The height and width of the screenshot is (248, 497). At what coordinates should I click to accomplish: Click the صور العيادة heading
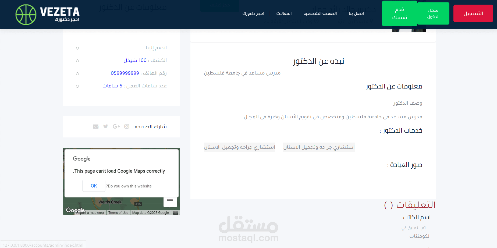click(x=405, y=165)
